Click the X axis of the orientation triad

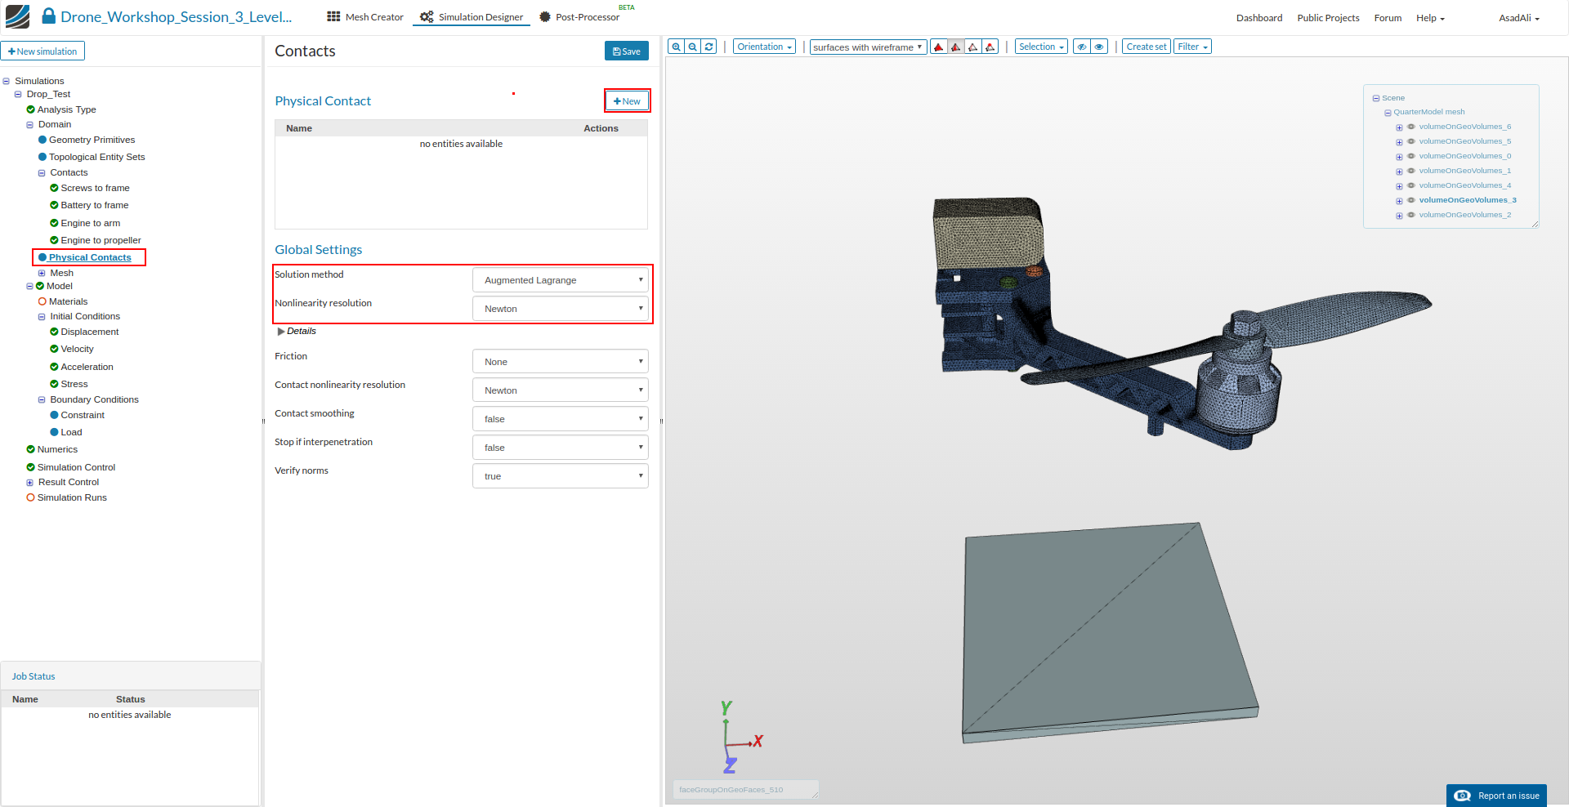click(758, 741)
